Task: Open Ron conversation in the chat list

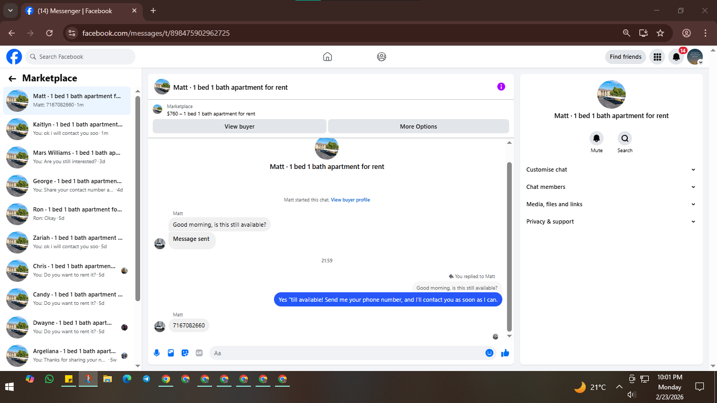Action: (x=67, y=214)
